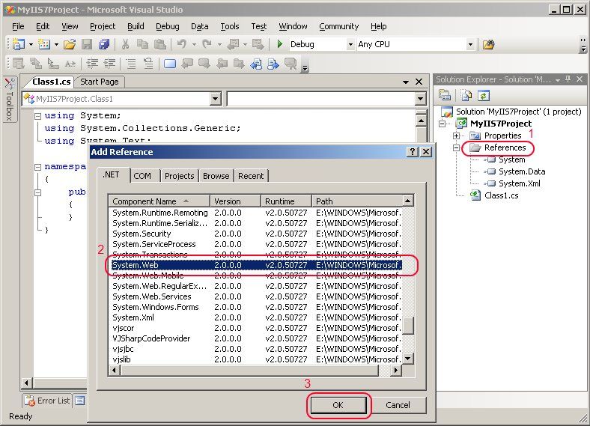Image resolution: width=590 pixels, height=426 pixels.
Task: Click the Navigate Backward icon
Action: pos(234,44)
